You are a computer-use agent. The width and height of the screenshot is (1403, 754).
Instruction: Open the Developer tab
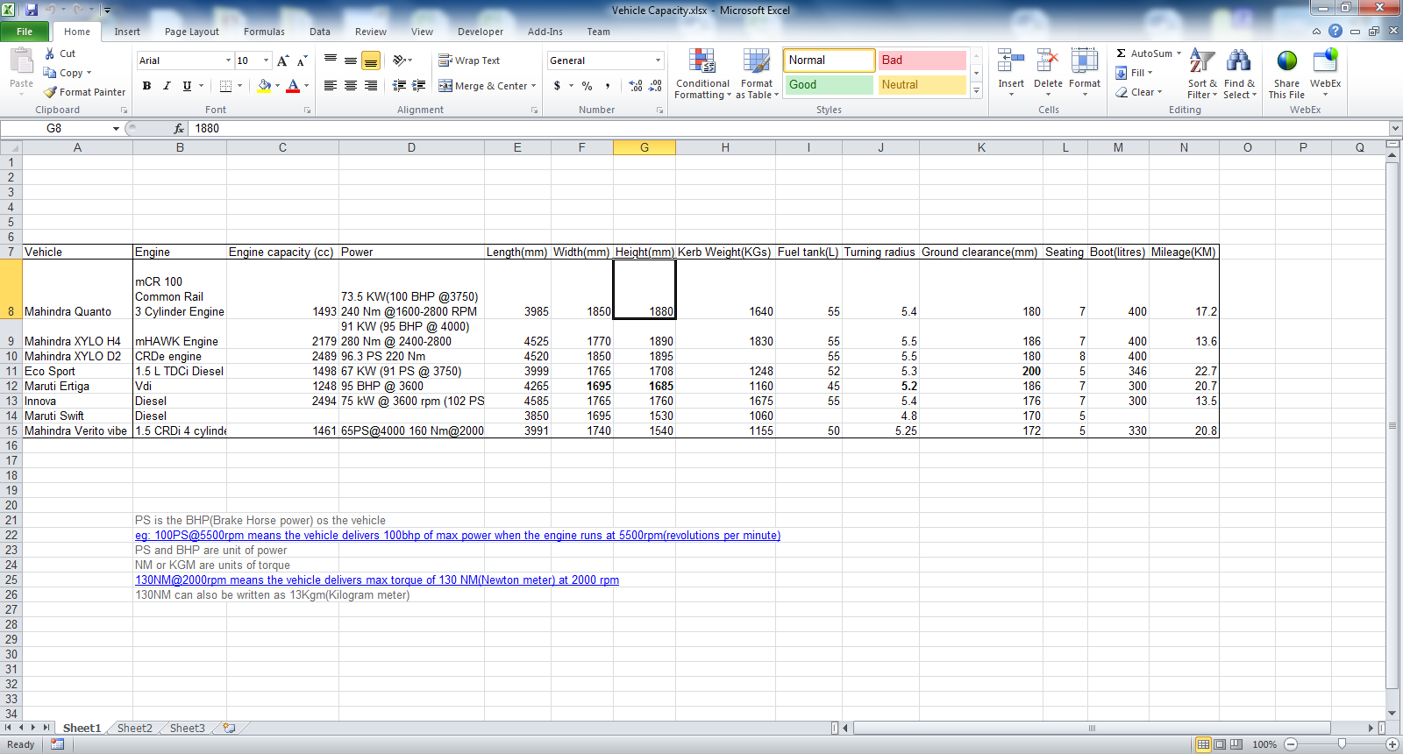pyautogui.click(x=481, y=32)
